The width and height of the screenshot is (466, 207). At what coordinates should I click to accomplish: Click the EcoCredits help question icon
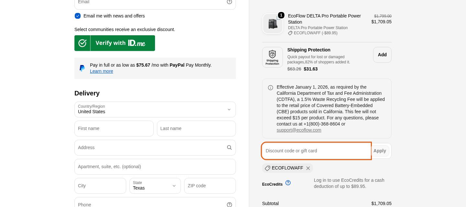coord(288,183)
